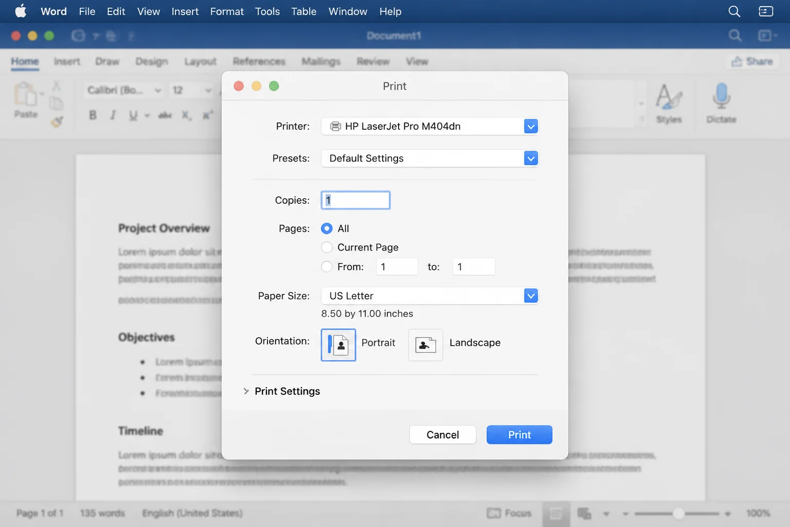Click Page 1 of 1 indicator
The height and width of the screenshot is (527, 790).
coord(40,513)
